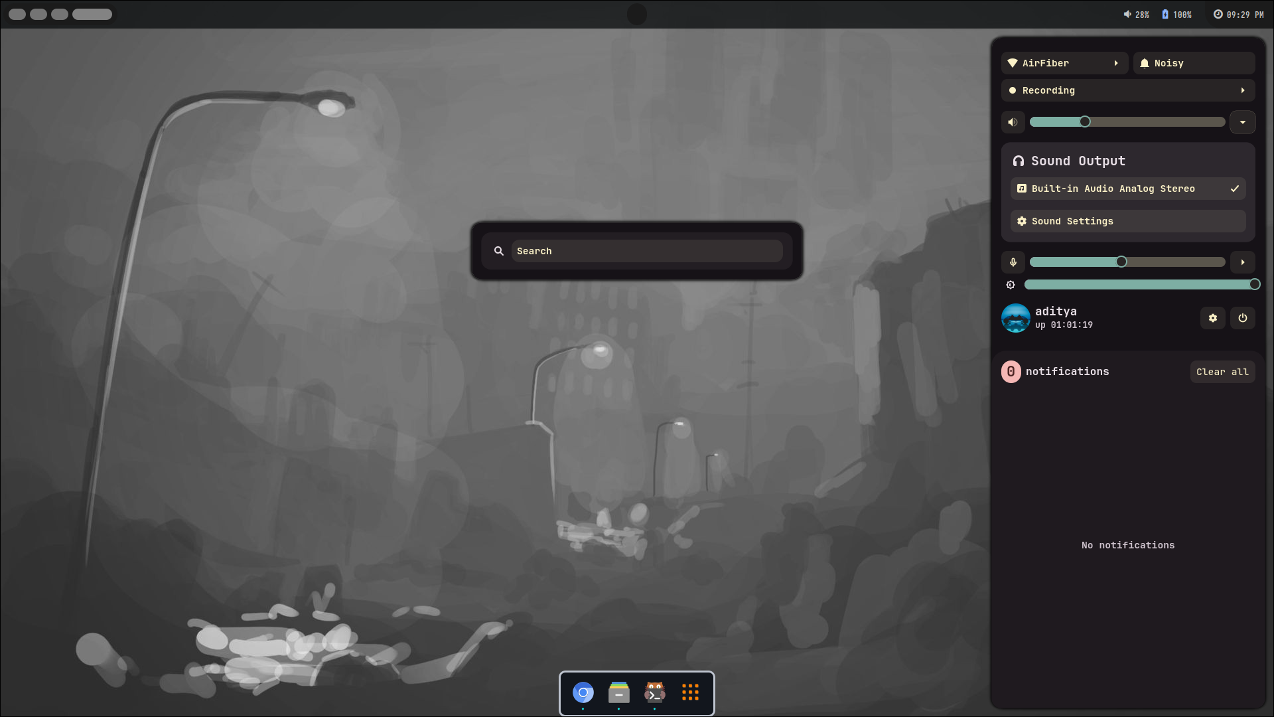The height and width of the screenshot is (717, 1274).
Task: Toggle the Noisy notification mode
Action: (1193, 63)
